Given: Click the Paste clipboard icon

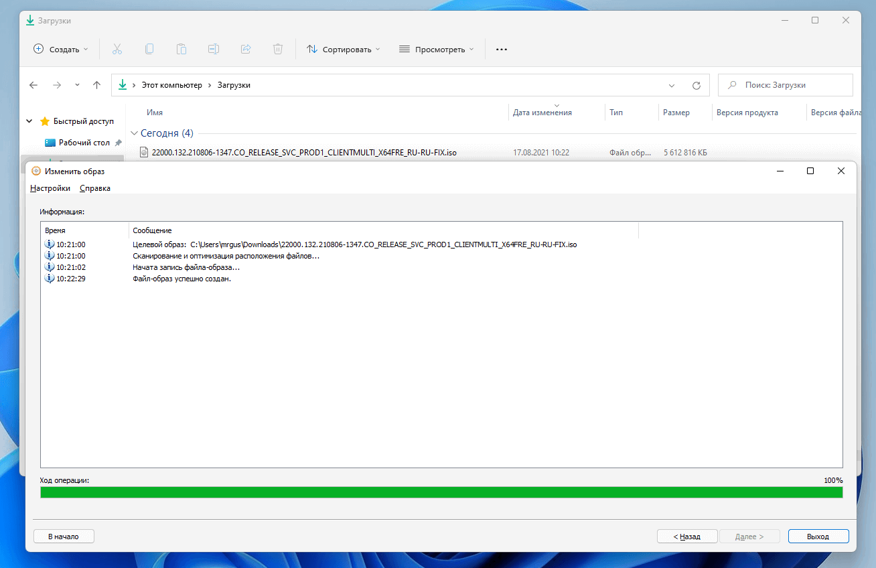Looking at the screenshot, I should [181, 49].
